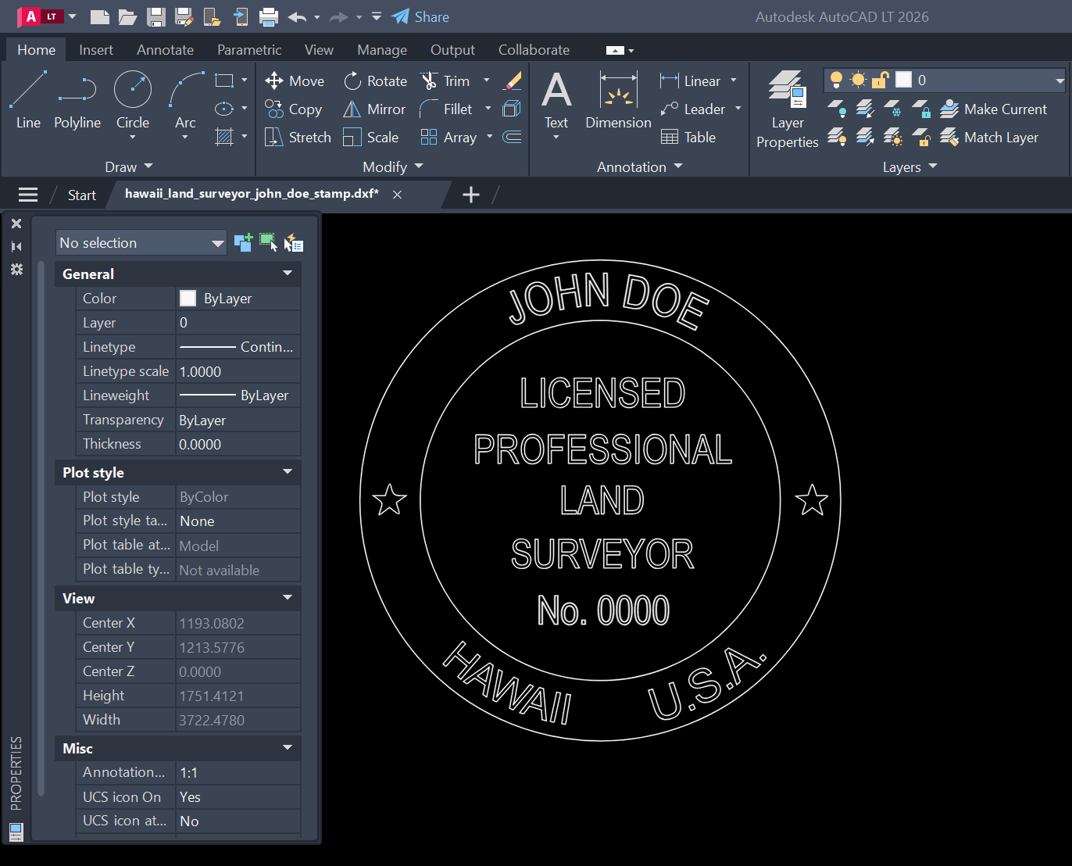Viewport: 1072px width, 866px height.
Task: Click Make Current layer button
Action: (993, 109)
